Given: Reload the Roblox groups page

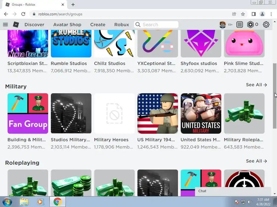Looking at the screenshot, I should (x=23, y=14).
